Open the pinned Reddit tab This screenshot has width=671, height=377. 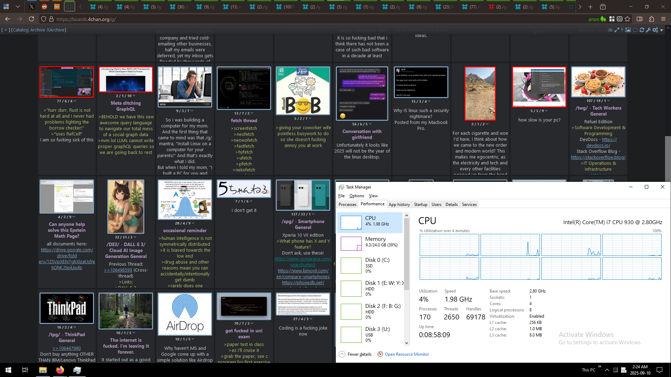(x=44, y=7)
